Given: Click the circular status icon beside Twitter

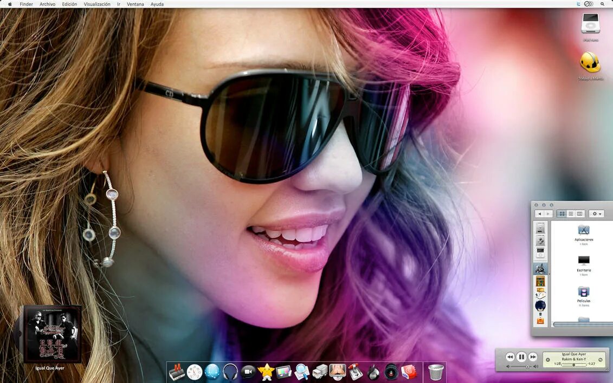Looking at the screenshot, I should pos(589,4).
